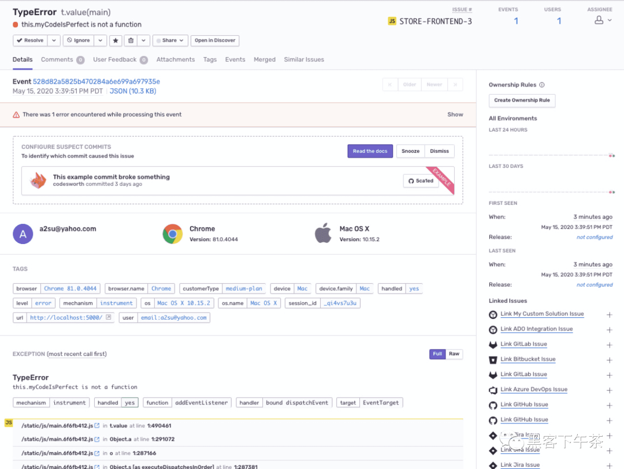Add a Bitbucket issue with its plus icon
Image resolution: width=624 pixels, height=469 pixels.
pos(610,360)
